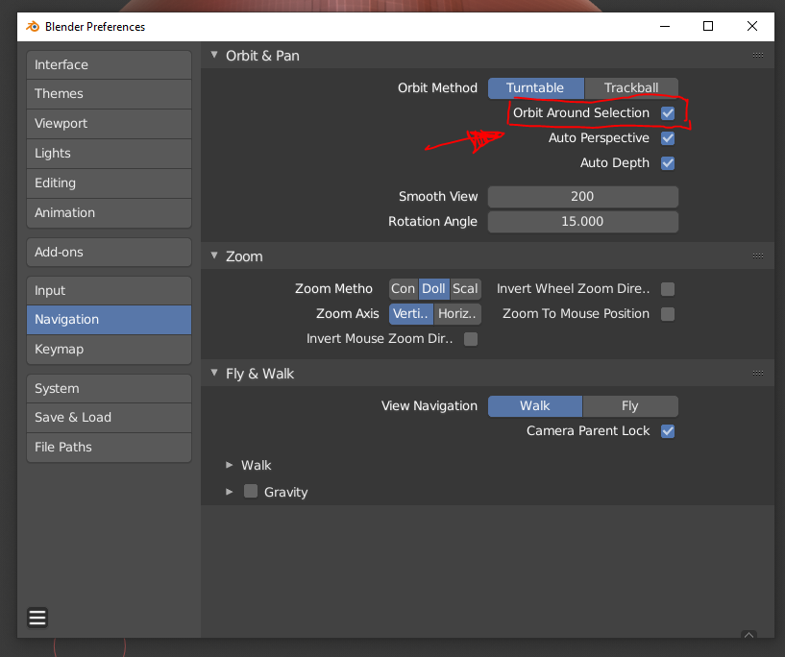
Task: Click the Blender Preferences title text
Action: point(95,27)
